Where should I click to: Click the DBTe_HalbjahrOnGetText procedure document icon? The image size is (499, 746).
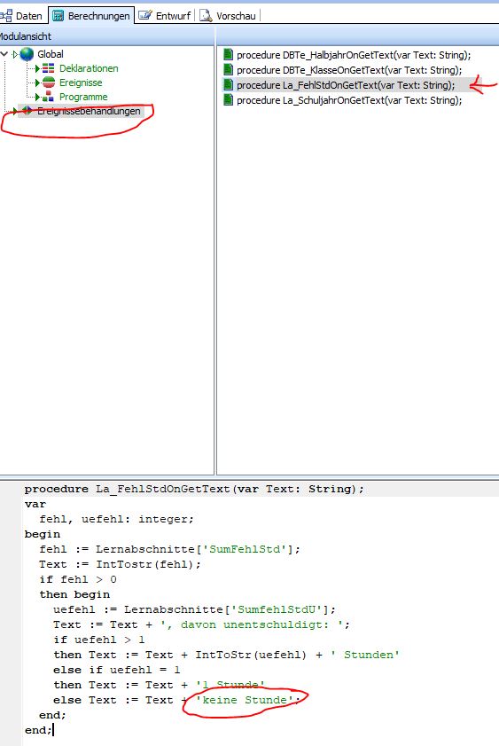(228, 55)
